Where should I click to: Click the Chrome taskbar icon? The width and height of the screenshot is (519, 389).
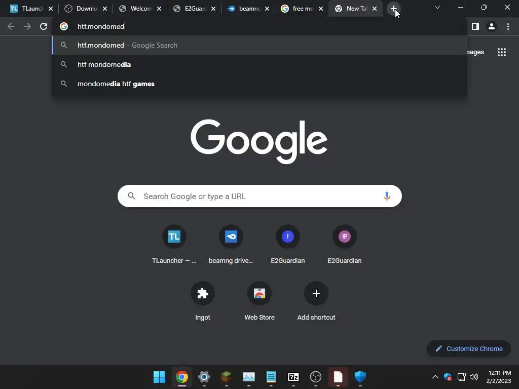[182, 377]
